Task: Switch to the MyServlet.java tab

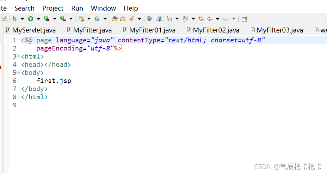Action: (31, 30)
